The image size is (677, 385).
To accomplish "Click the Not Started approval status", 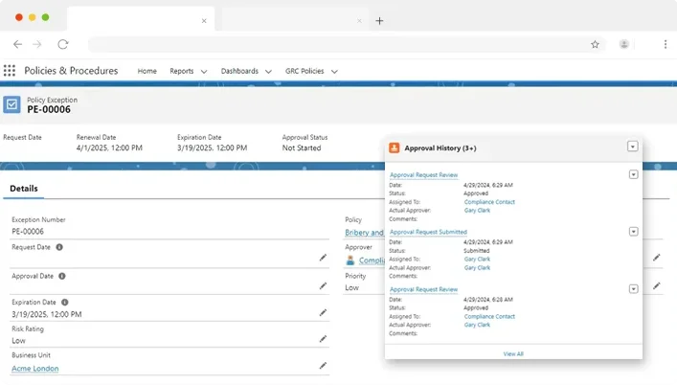I will (302, 147).
